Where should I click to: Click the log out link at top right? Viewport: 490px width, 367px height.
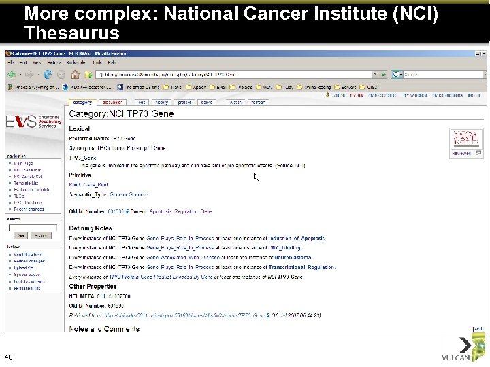pyautogui.click(x=474, y=95)
